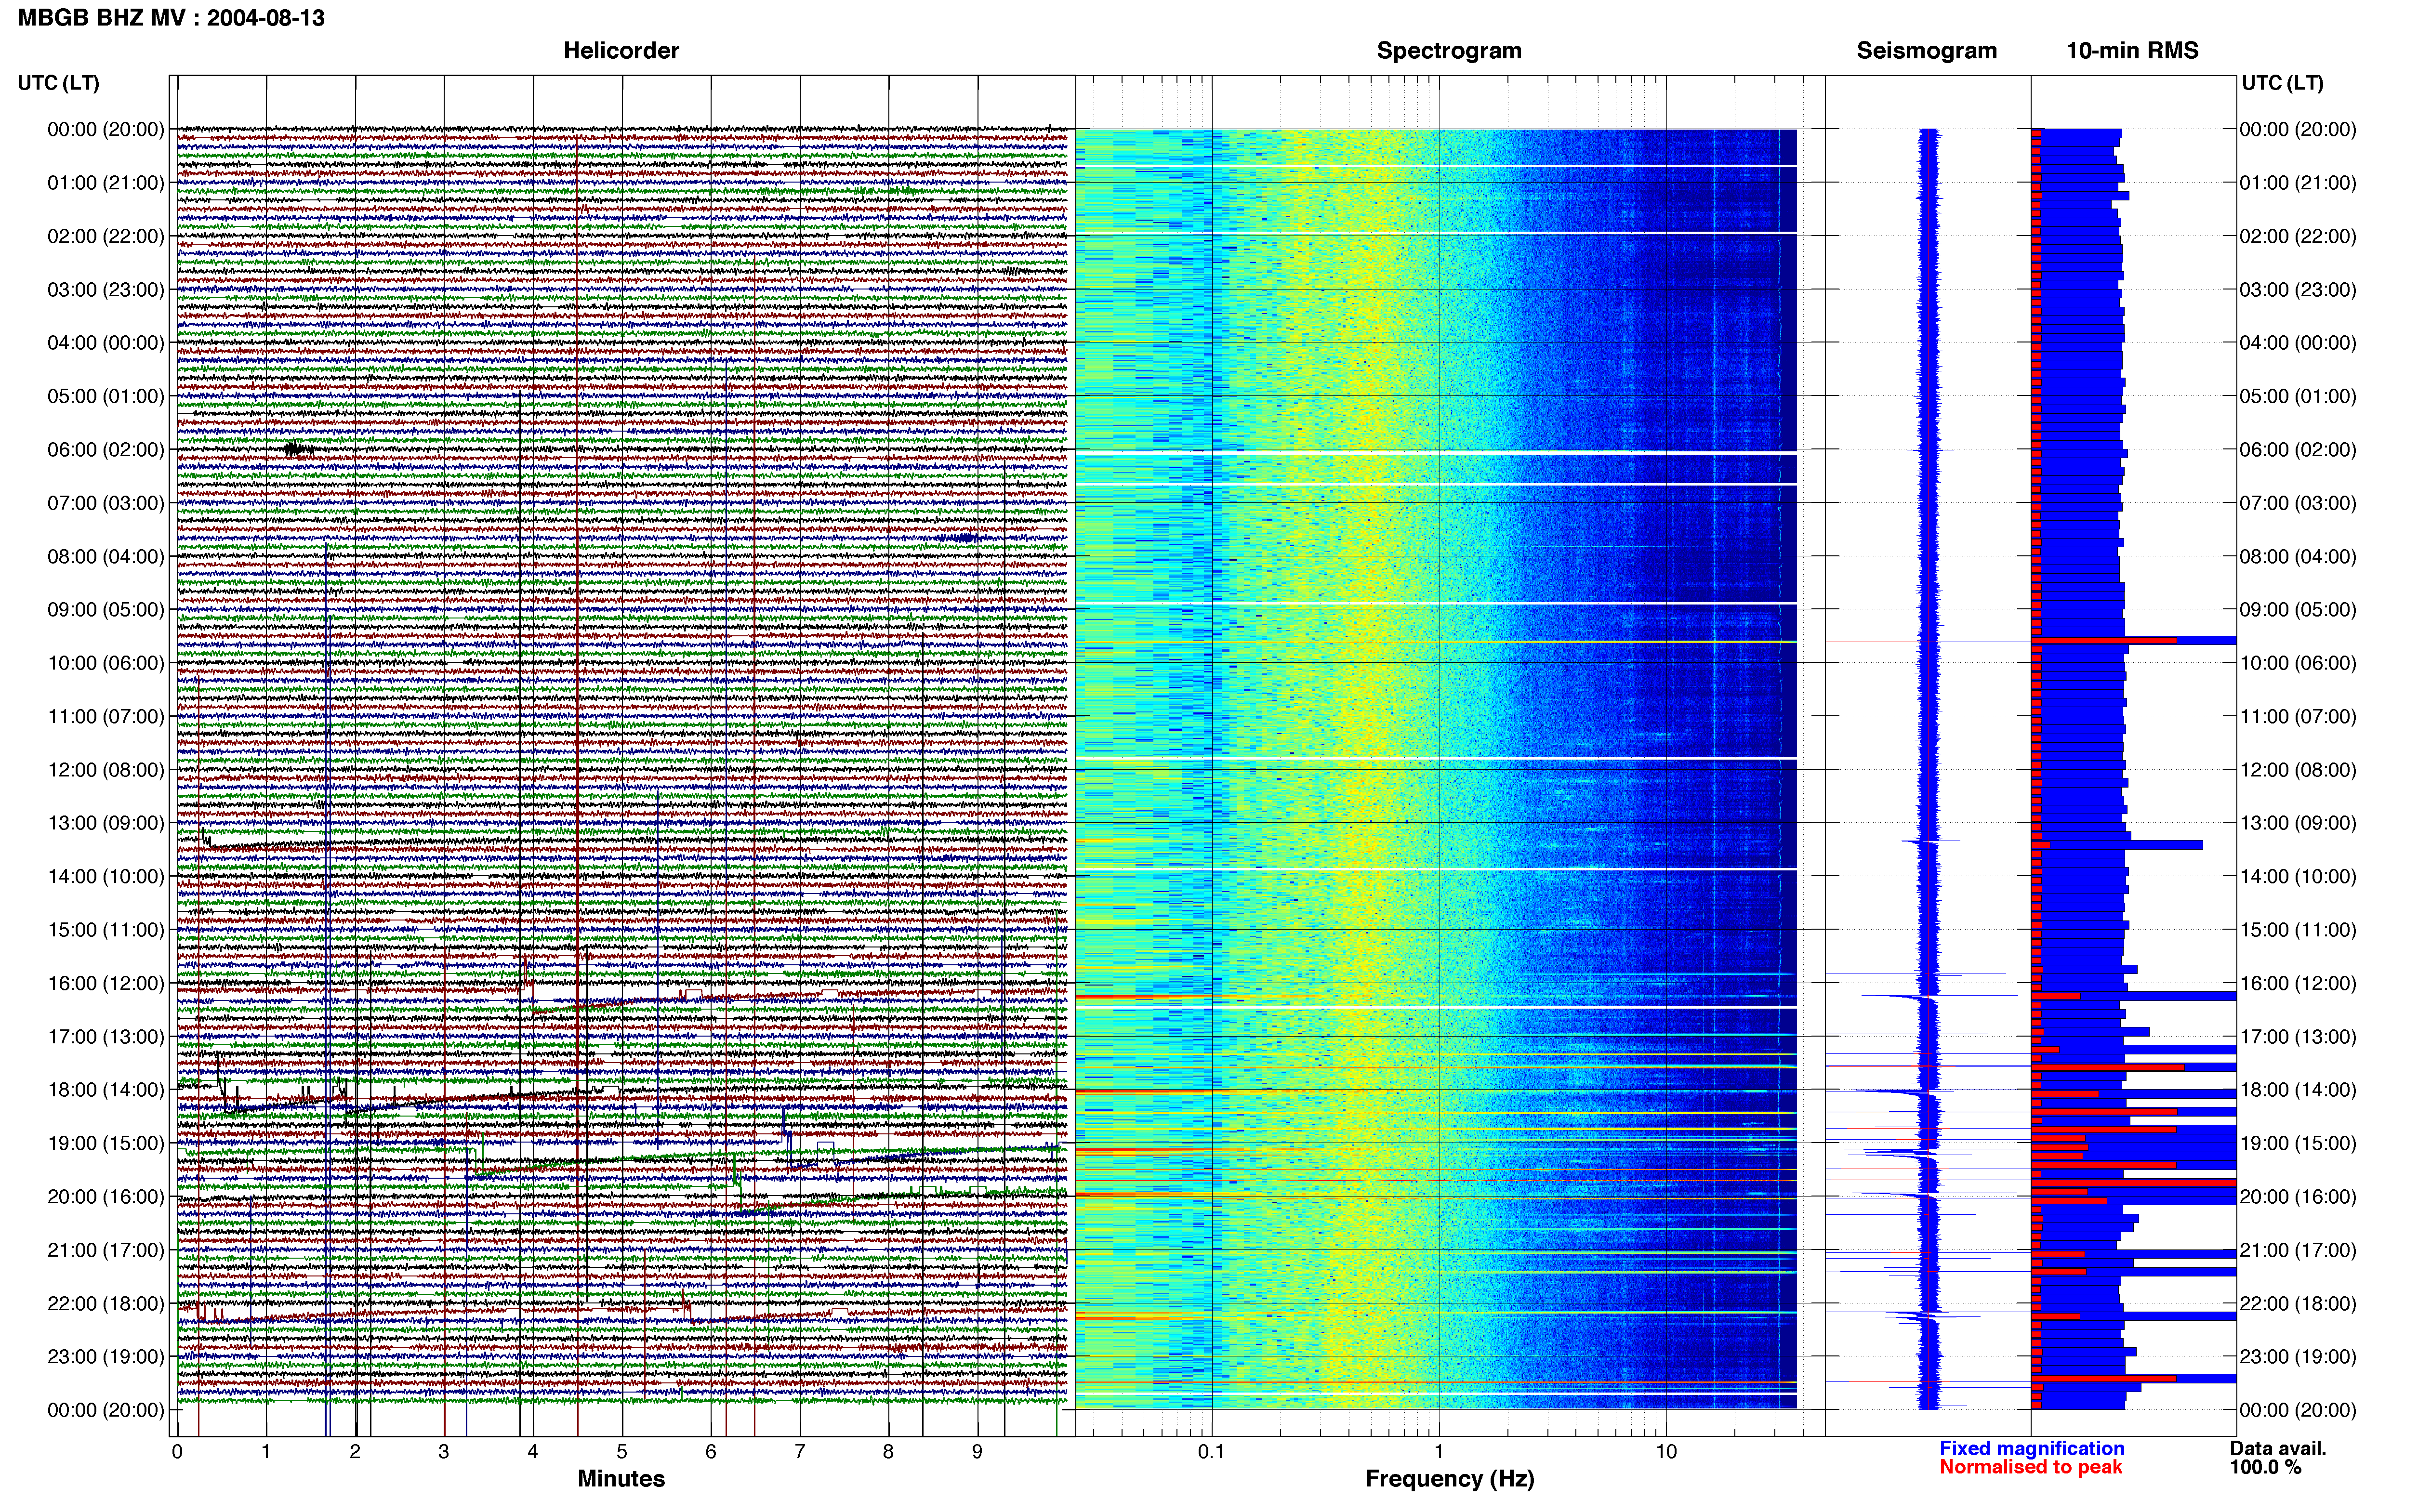Select the 'Spectrogram' panel heading
The width and height of the screenshot is (2418, 1512).
point(1449,51)
